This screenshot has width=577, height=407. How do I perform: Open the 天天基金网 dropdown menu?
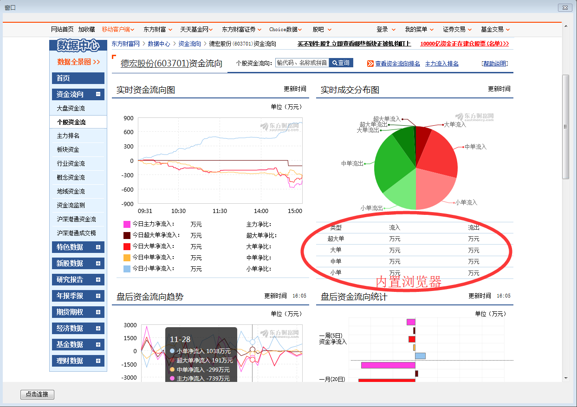[x=197, y=29]
